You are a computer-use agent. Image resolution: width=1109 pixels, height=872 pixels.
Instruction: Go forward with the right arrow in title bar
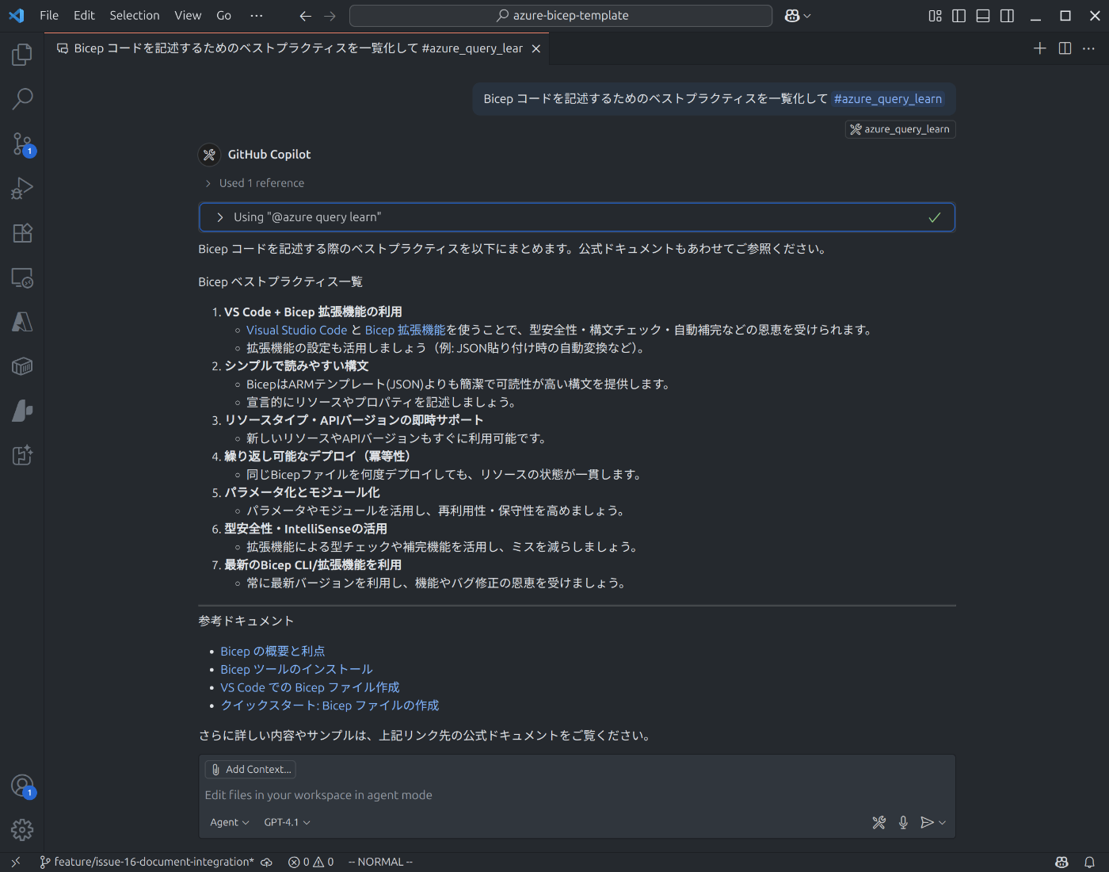(x=330, y=16)
